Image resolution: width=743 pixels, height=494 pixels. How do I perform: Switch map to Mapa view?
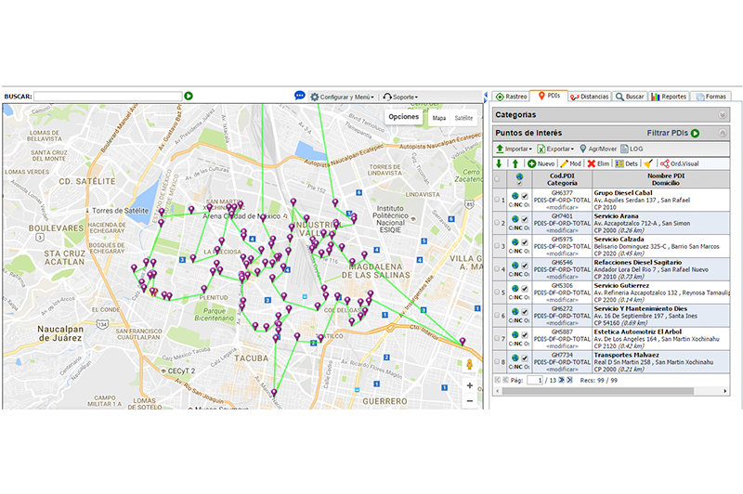click(438, 118)
